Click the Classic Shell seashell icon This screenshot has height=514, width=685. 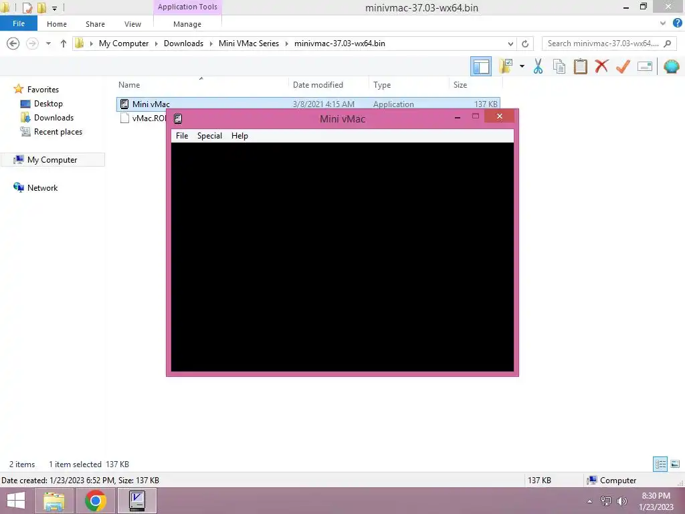pos(671,66)
